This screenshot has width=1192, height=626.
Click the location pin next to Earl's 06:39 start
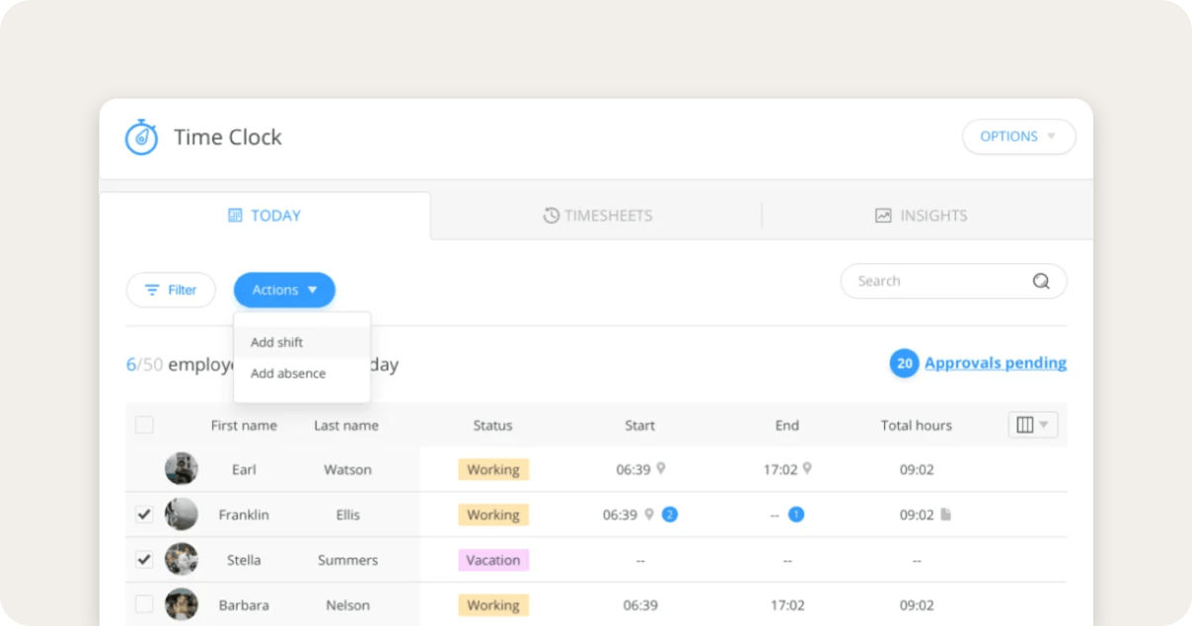[x=661, y=469]
